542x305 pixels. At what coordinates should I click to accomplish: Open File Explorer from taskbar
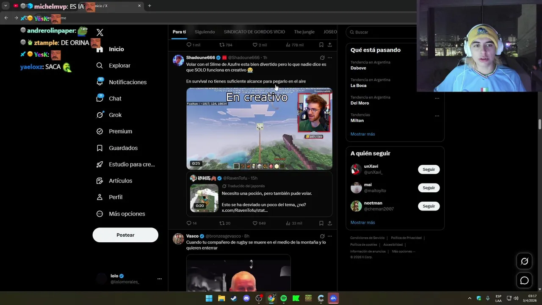(221, 298)
